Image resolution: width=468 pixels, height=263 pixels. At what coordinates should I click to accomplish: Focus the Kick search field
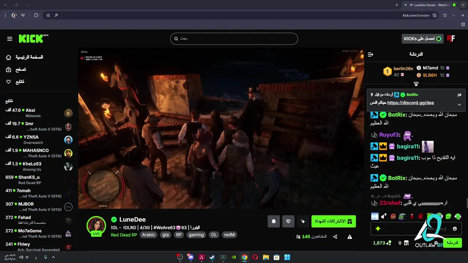234,39
